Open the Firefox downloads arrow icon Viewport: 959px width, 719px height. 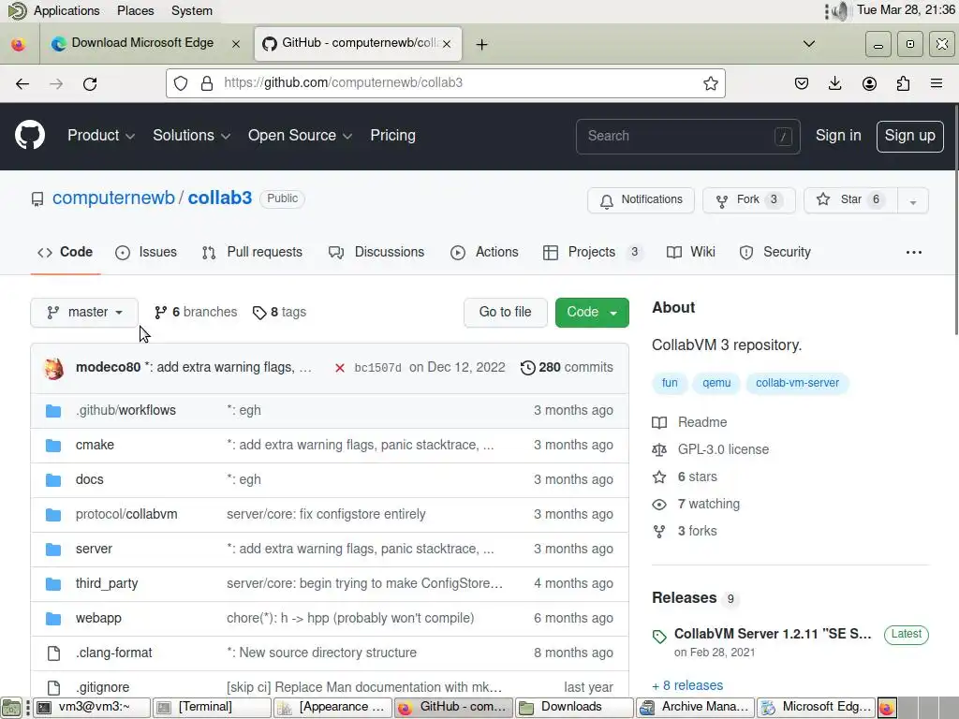[x=834, y=83]
